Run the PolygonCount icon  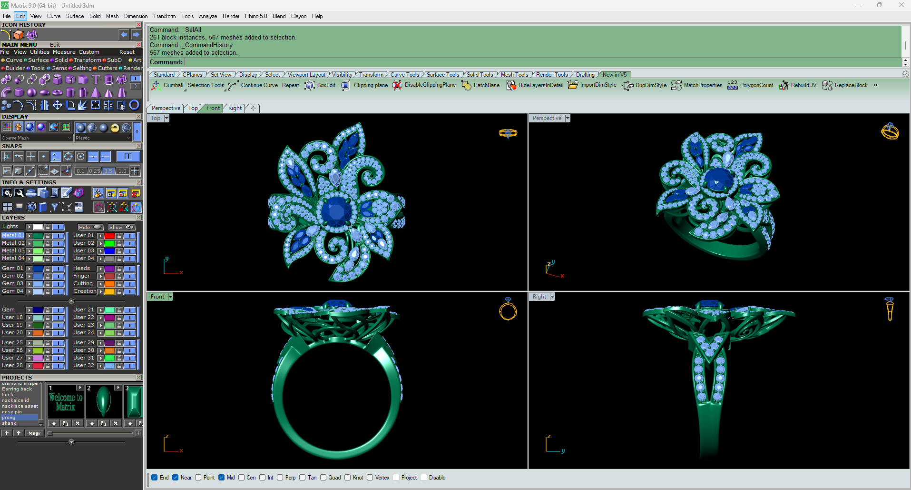(733, 85)
